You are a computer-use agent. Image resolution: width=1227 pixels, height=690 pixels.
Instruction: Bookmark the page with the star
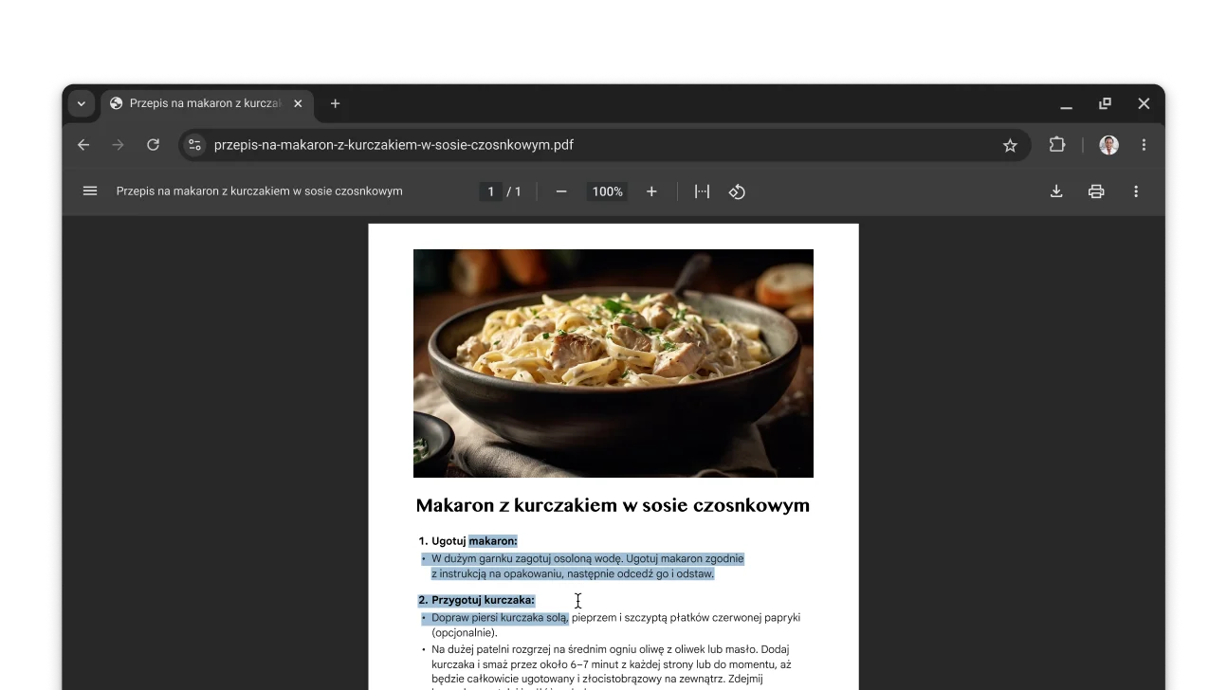point(1009,144)
